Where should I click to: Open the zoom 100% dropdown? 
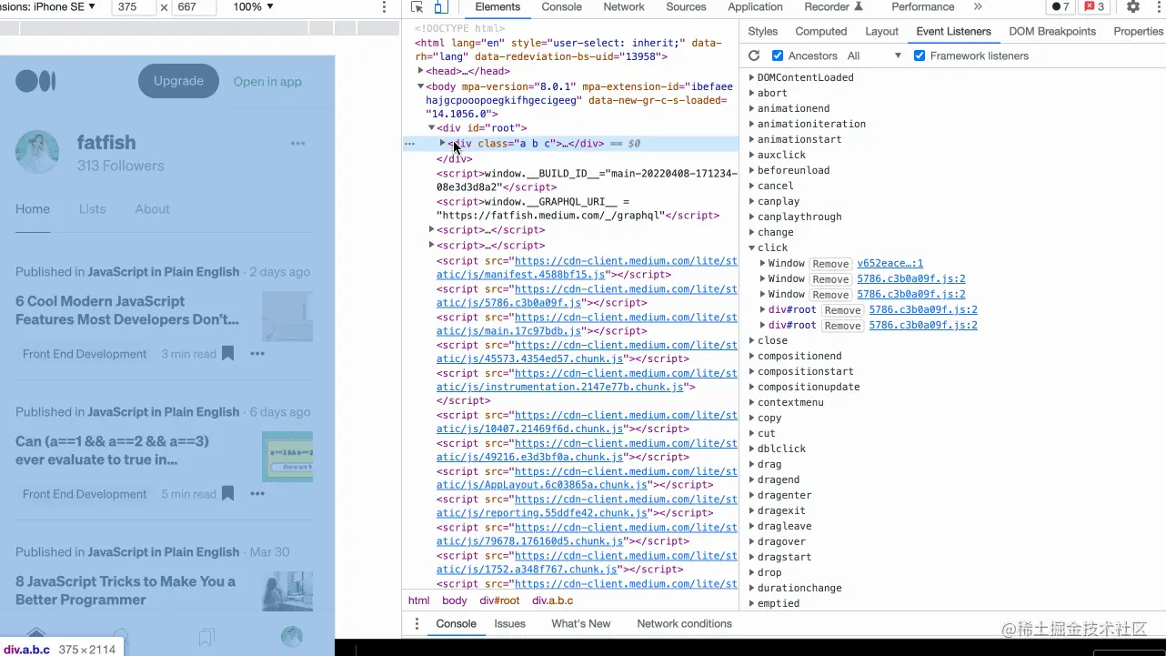coord(254,6)
